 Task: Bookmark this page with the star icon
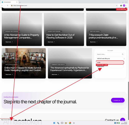click(x=117, y=6)
